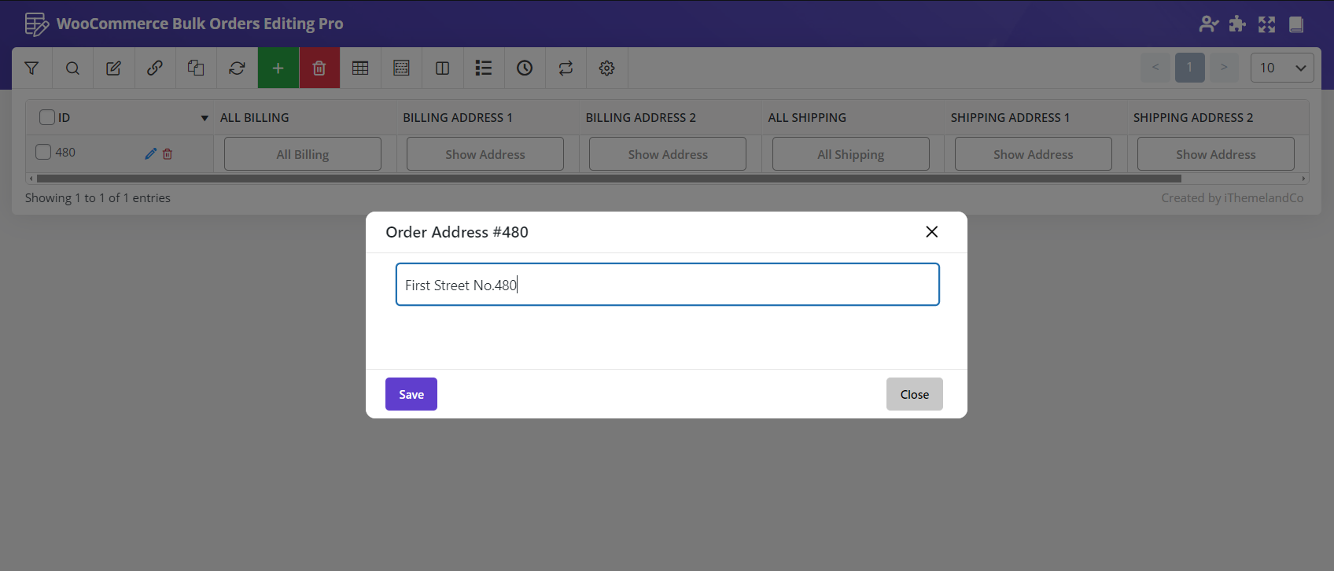Expand the ID column sort arrow

point(205,118)
